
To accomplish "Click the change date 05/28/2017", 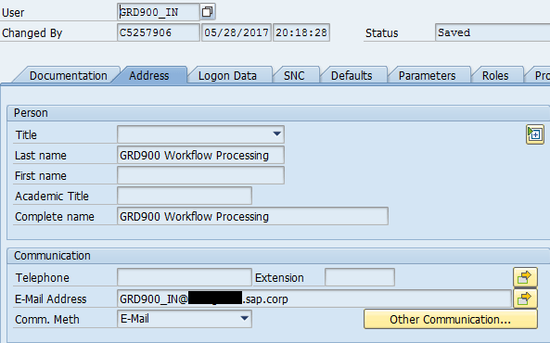I will click(x=237, y=32).
